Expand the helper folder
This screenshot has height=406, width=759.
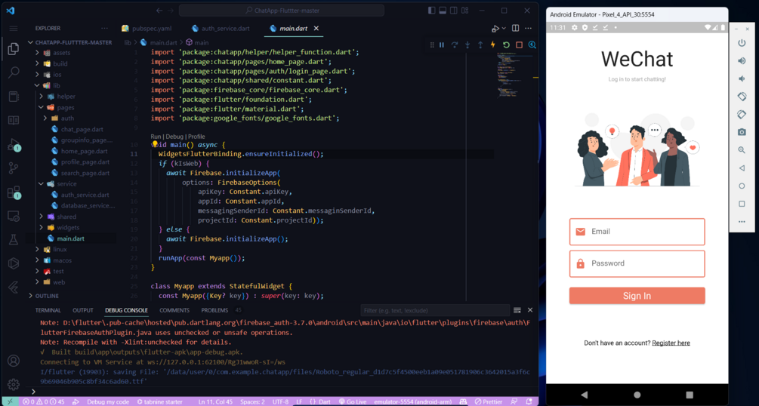41,97
